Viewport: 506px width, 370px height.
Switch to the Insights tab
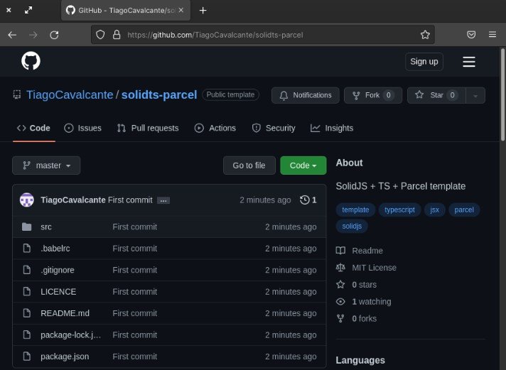(x=332, y=128)
